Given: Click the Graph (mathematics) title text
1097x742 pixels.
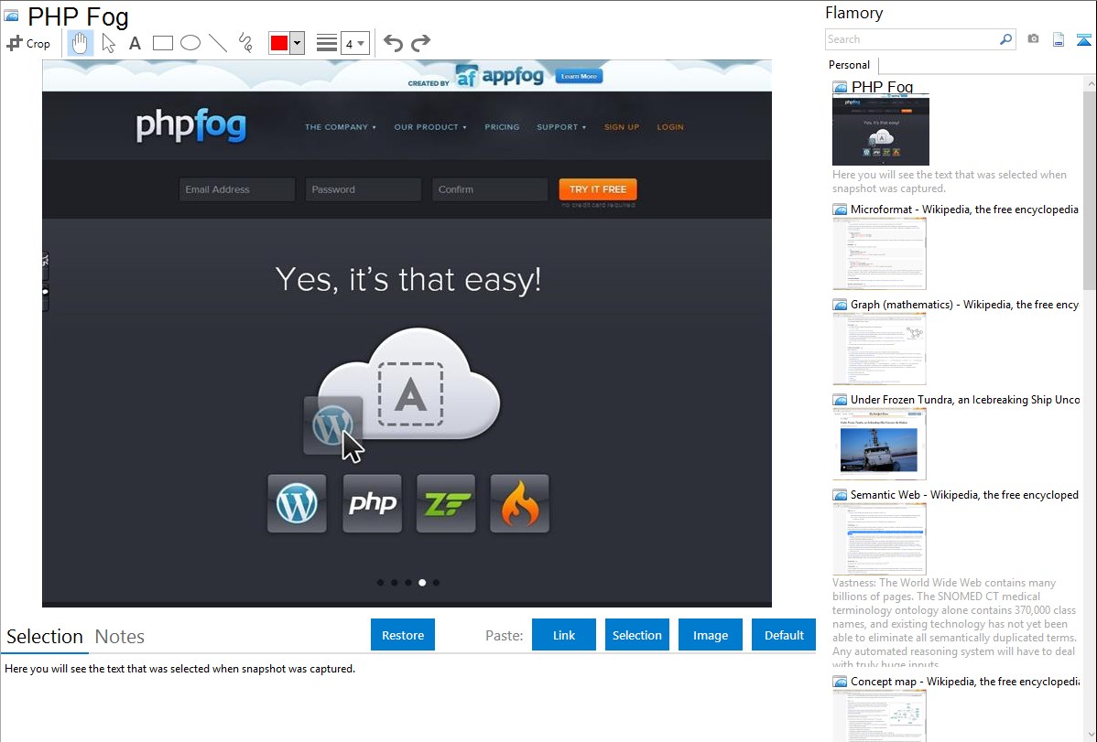Looking at the screenshot, I should pyautogui.click(x=965, y=305).
